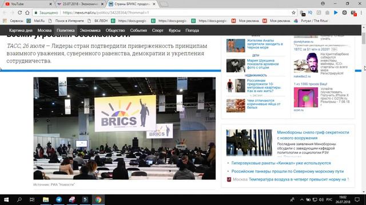Open the crypto conference ad text
Screen dimensions: 366x205
(335, 64)
